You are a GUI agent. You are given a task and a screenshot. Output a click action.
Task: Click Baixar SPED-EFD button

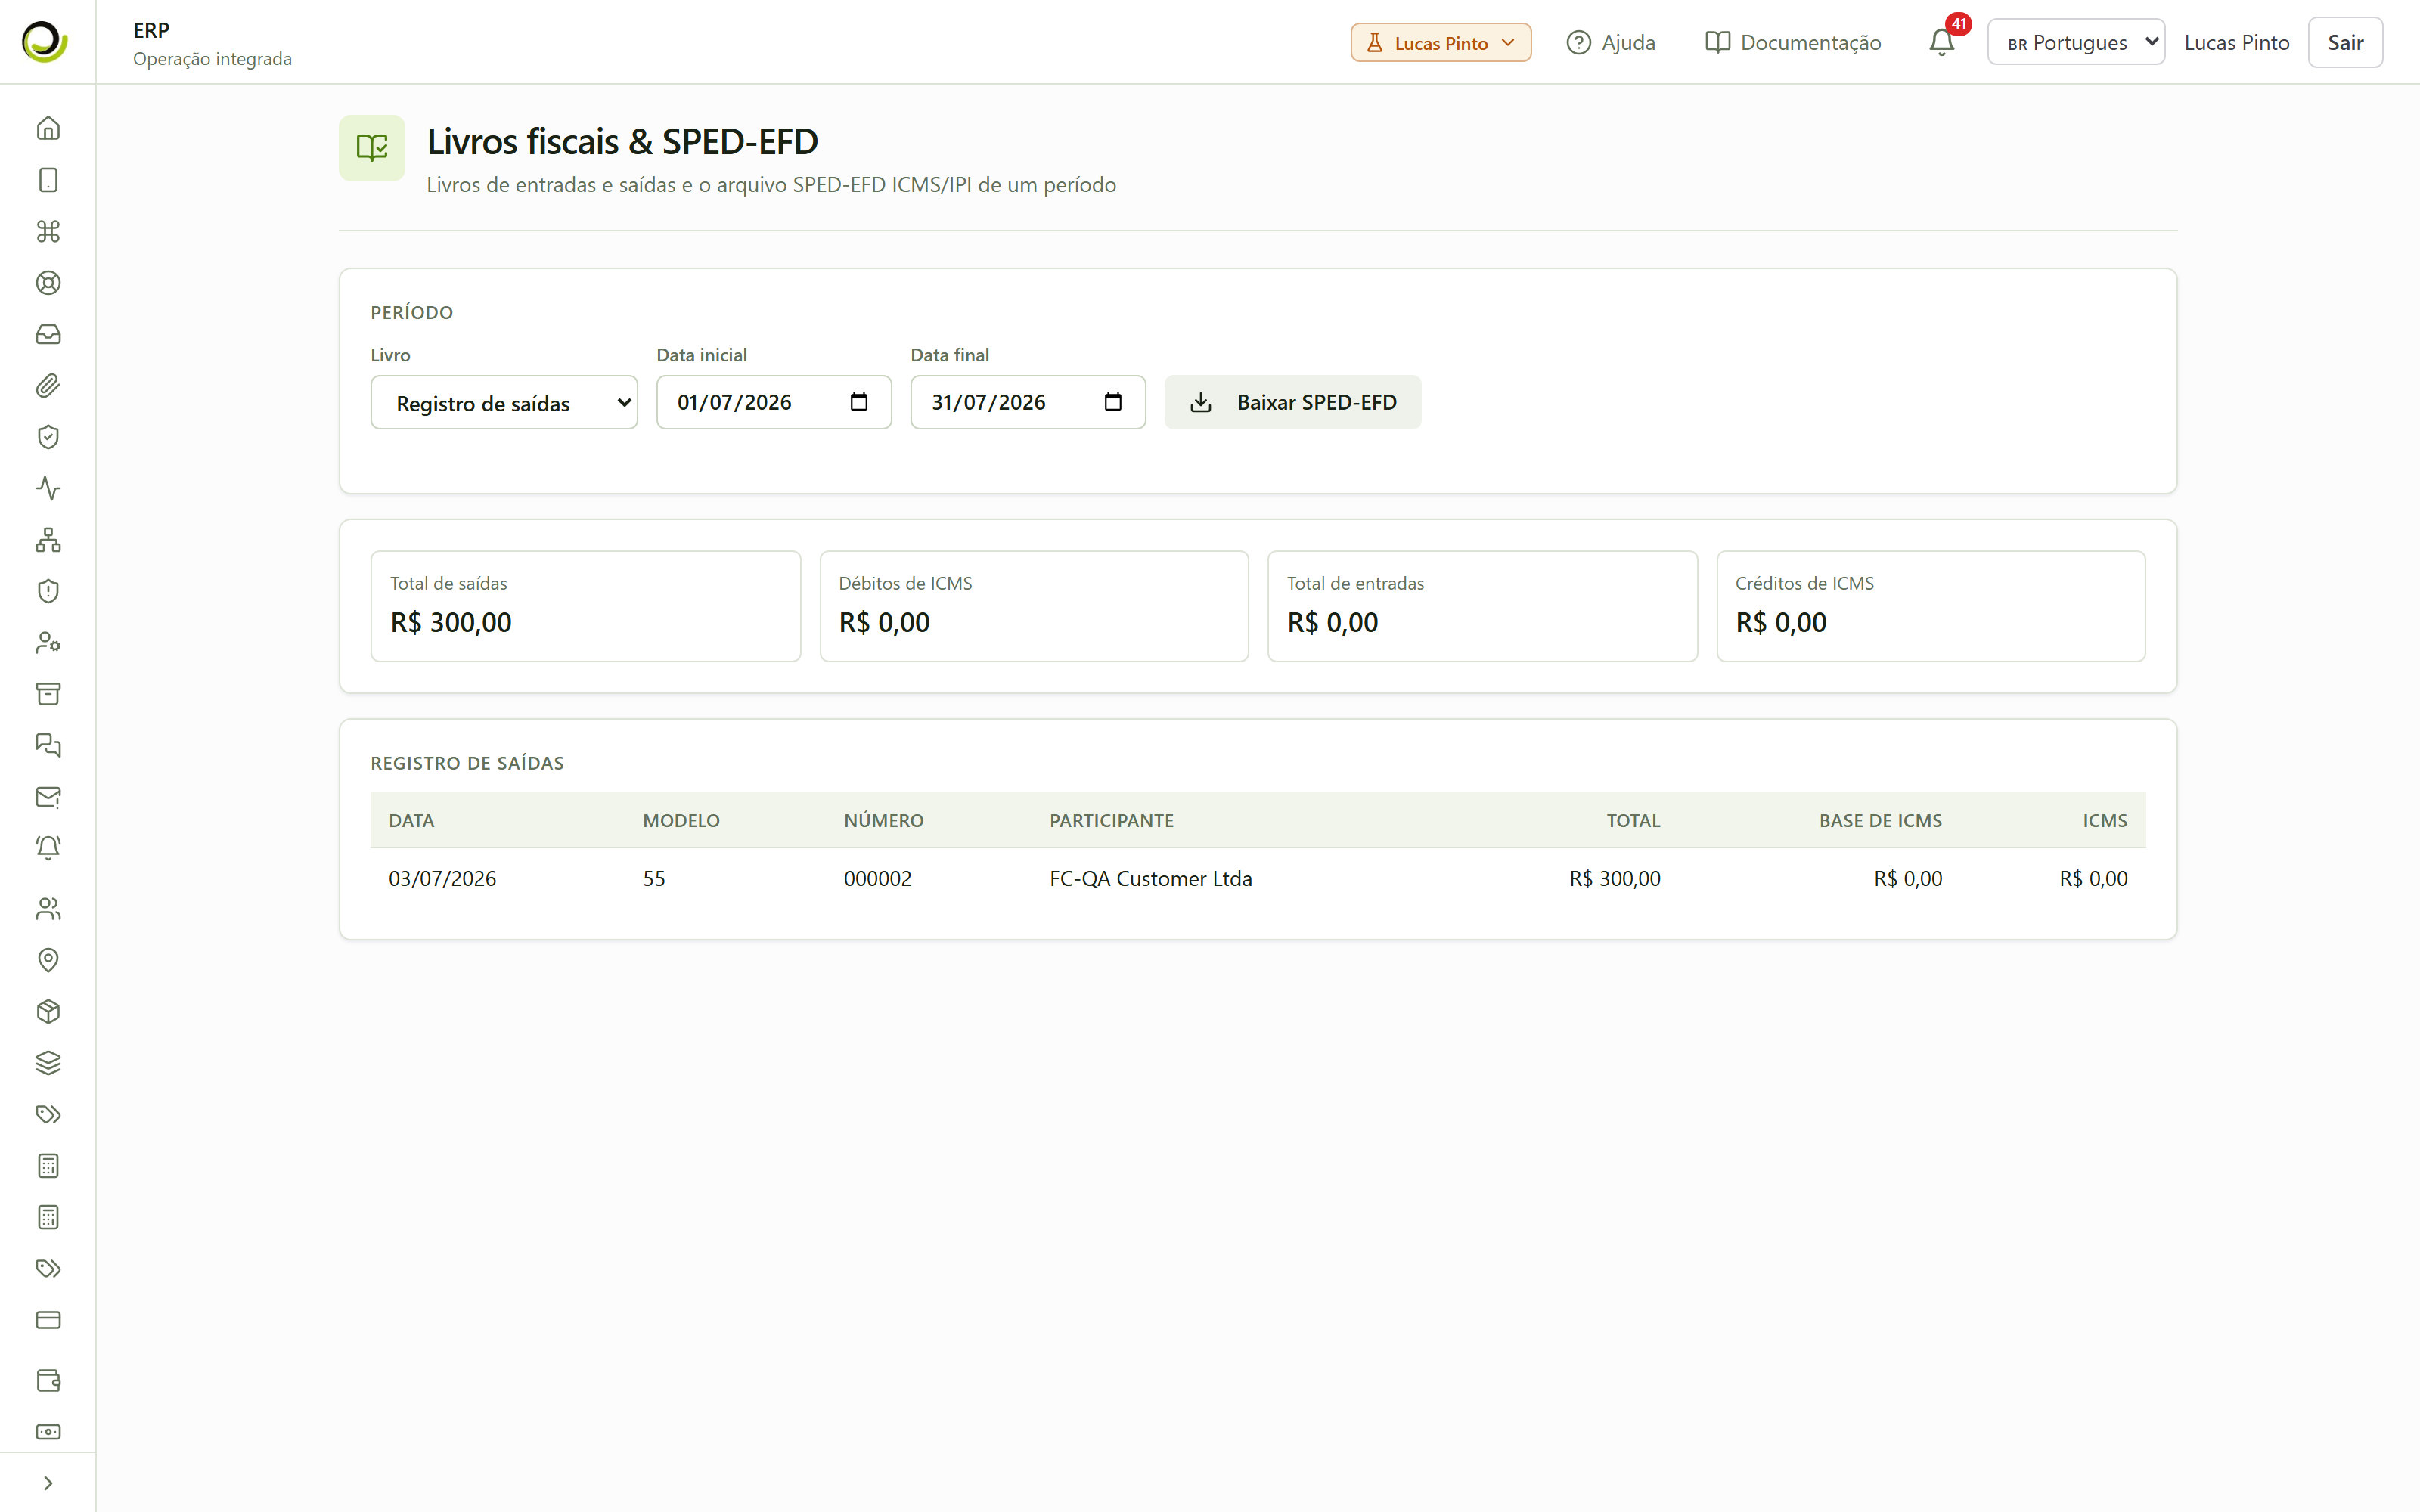(1293, 402)
